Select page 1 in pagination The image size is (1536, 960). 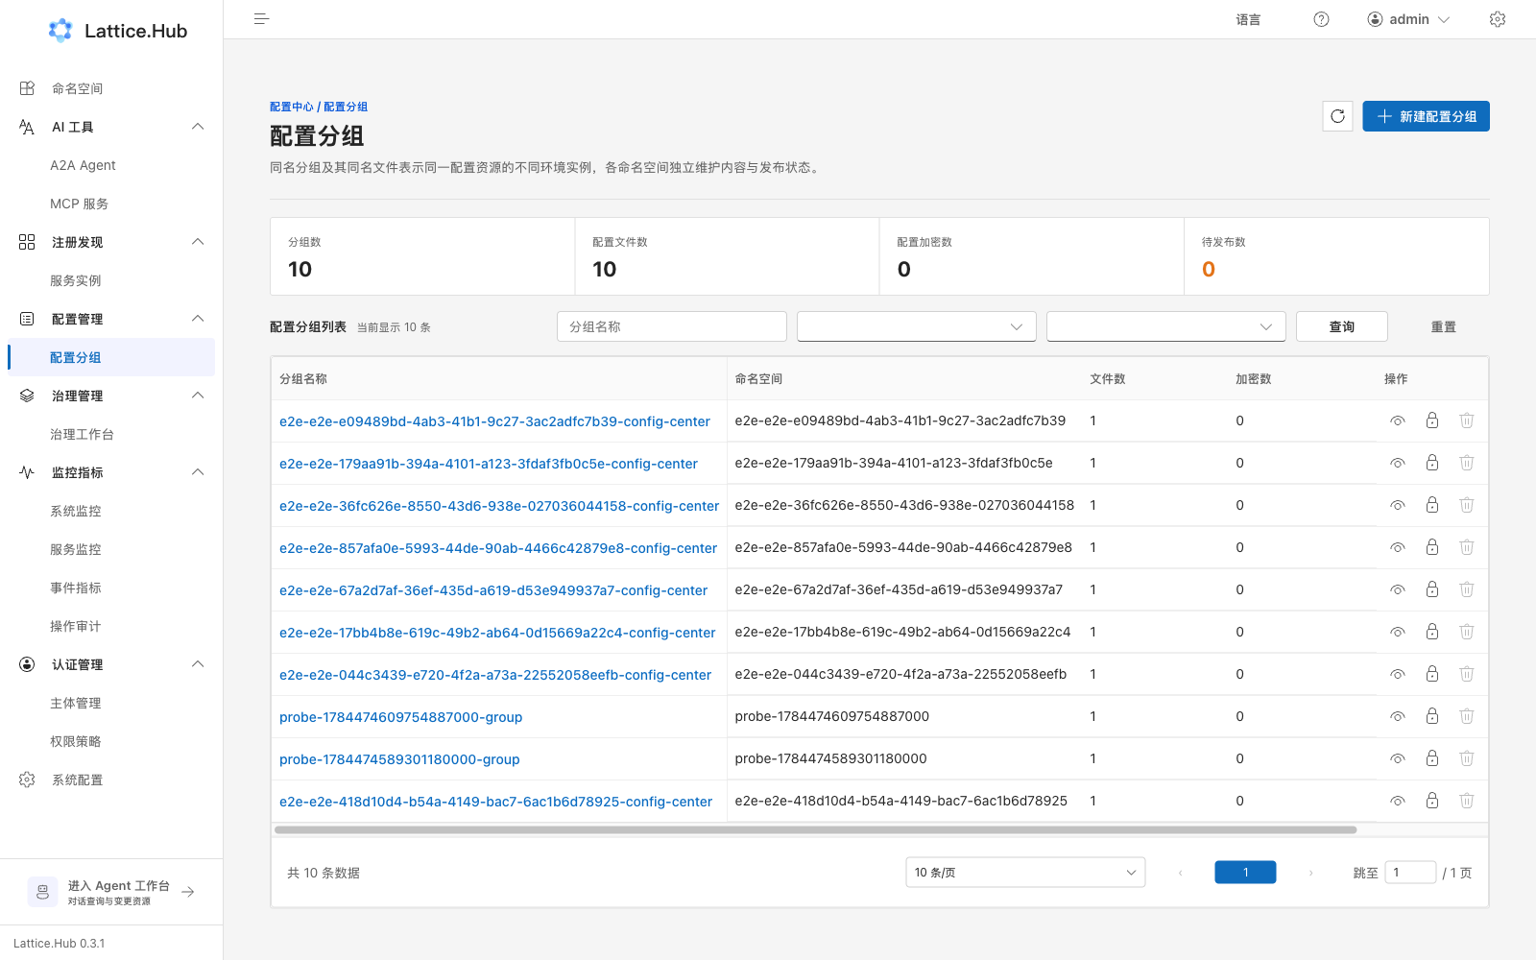[1245, 873]
